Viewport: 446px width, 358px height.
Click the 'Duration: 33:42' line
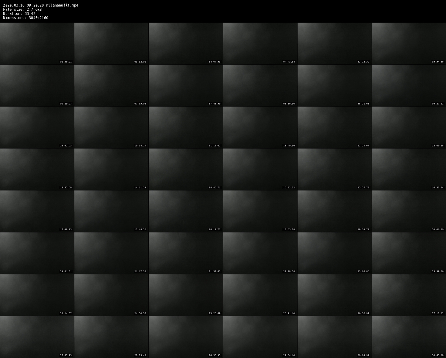[x=19, y=14]
